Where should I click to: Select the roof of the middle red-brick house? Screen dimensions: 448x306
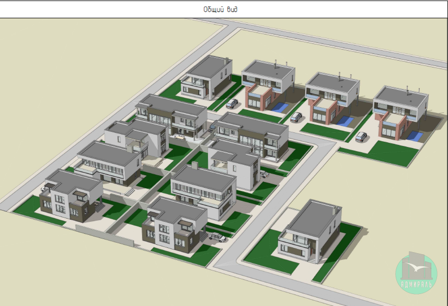pyautogui.click(x=332, y=83)
